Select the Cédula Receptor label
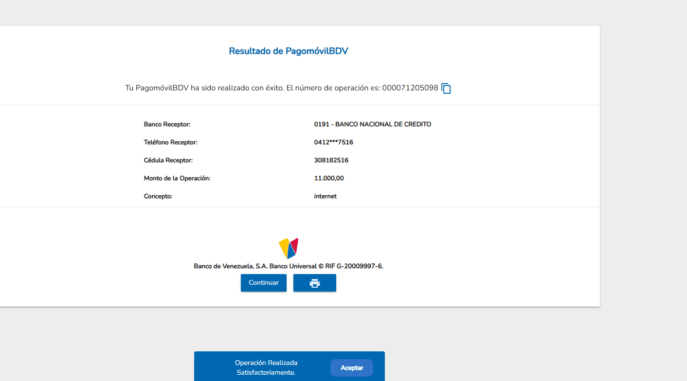The height and width of the screenshot is (381, 687). coord(168,160)
